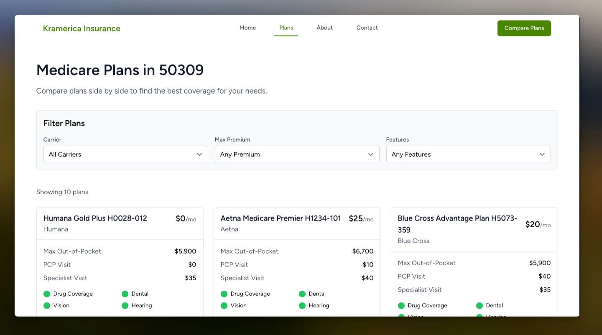Click the Drug Coverage indicator on Humana plan
602x335 pixels.
pyautogui.click(x=47, y=294)
